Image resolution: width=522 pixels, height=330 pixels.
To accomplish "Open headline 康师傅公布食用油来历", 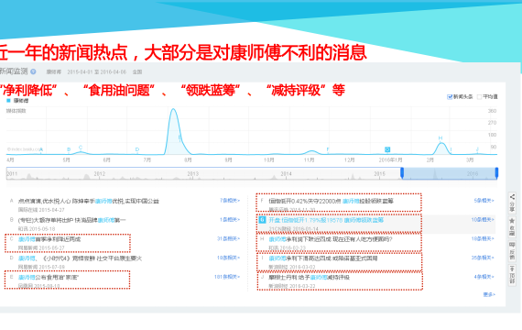I will (49, 278).
